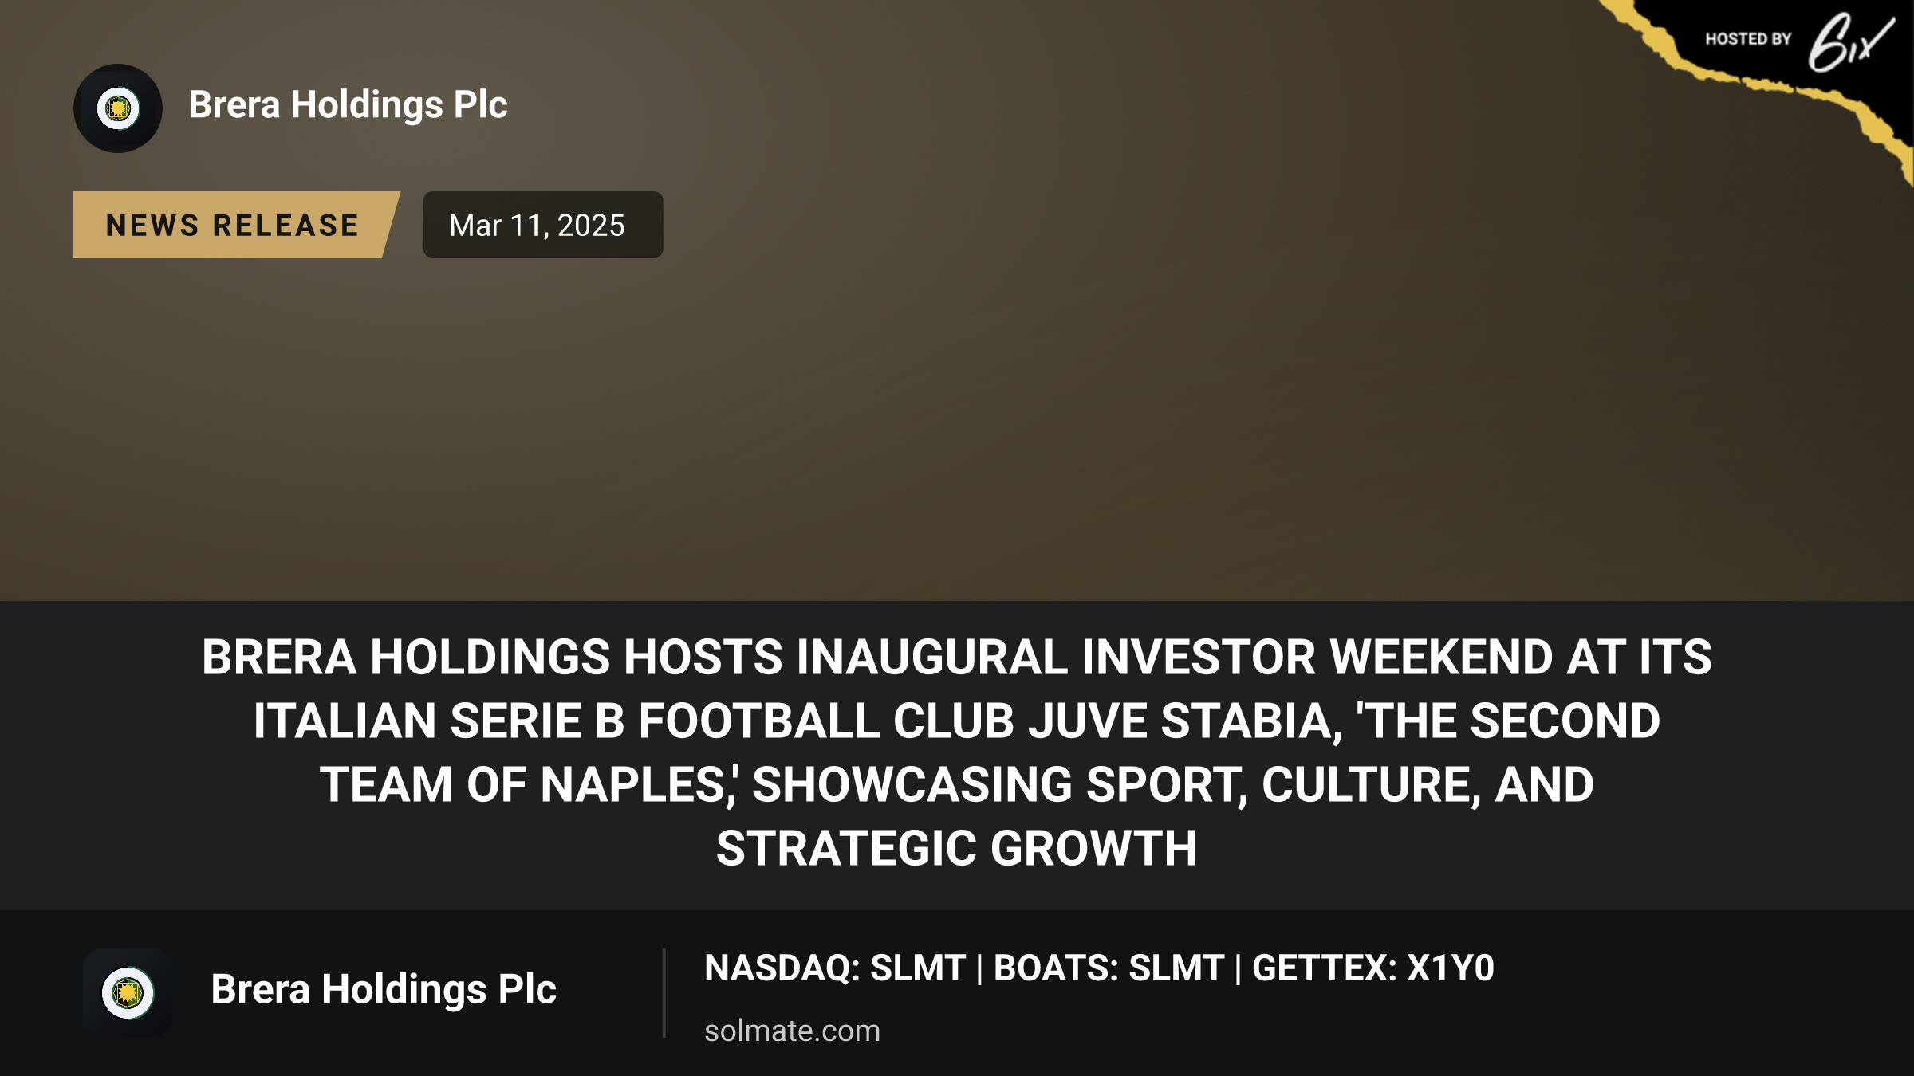This screenshot has width=1914, height=1076.
Task: Click the Brera Holdings logo at top
Action: [118, 108]
